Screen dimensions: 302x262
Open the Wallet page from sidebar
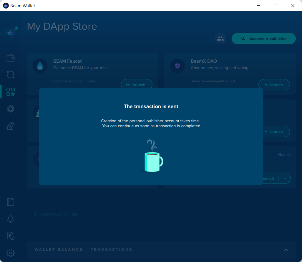[11, 58]
